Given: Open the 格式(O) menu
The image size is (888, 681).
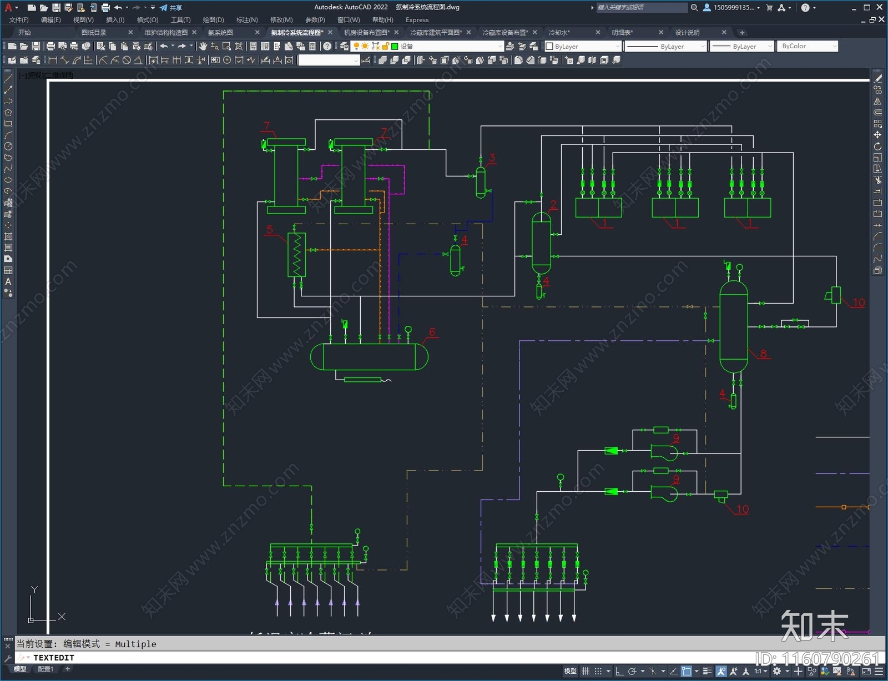Looking at the screenshot, I should click(147, 20).
